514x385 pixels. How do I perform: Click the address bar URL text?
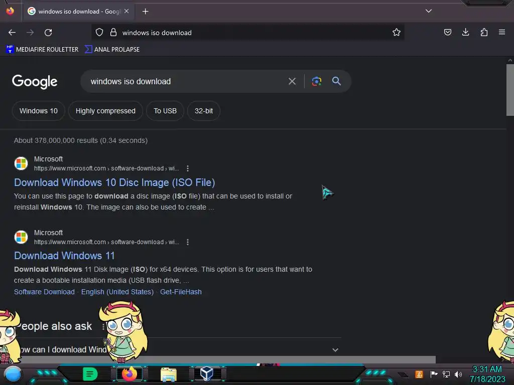(157, 33)
